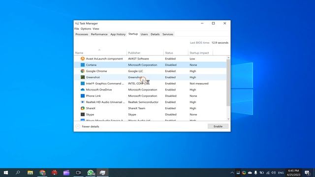Click the list scrollbar up arrow
Viewport: 315px width, 177px height.
pos(228,58)
